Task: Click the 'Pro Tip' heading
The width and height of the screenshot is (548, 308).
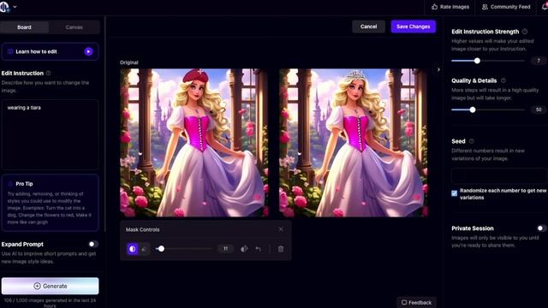Action: 24,184
